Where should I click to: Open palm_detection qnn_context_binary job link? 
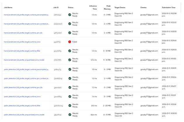(x=26, y=78)
